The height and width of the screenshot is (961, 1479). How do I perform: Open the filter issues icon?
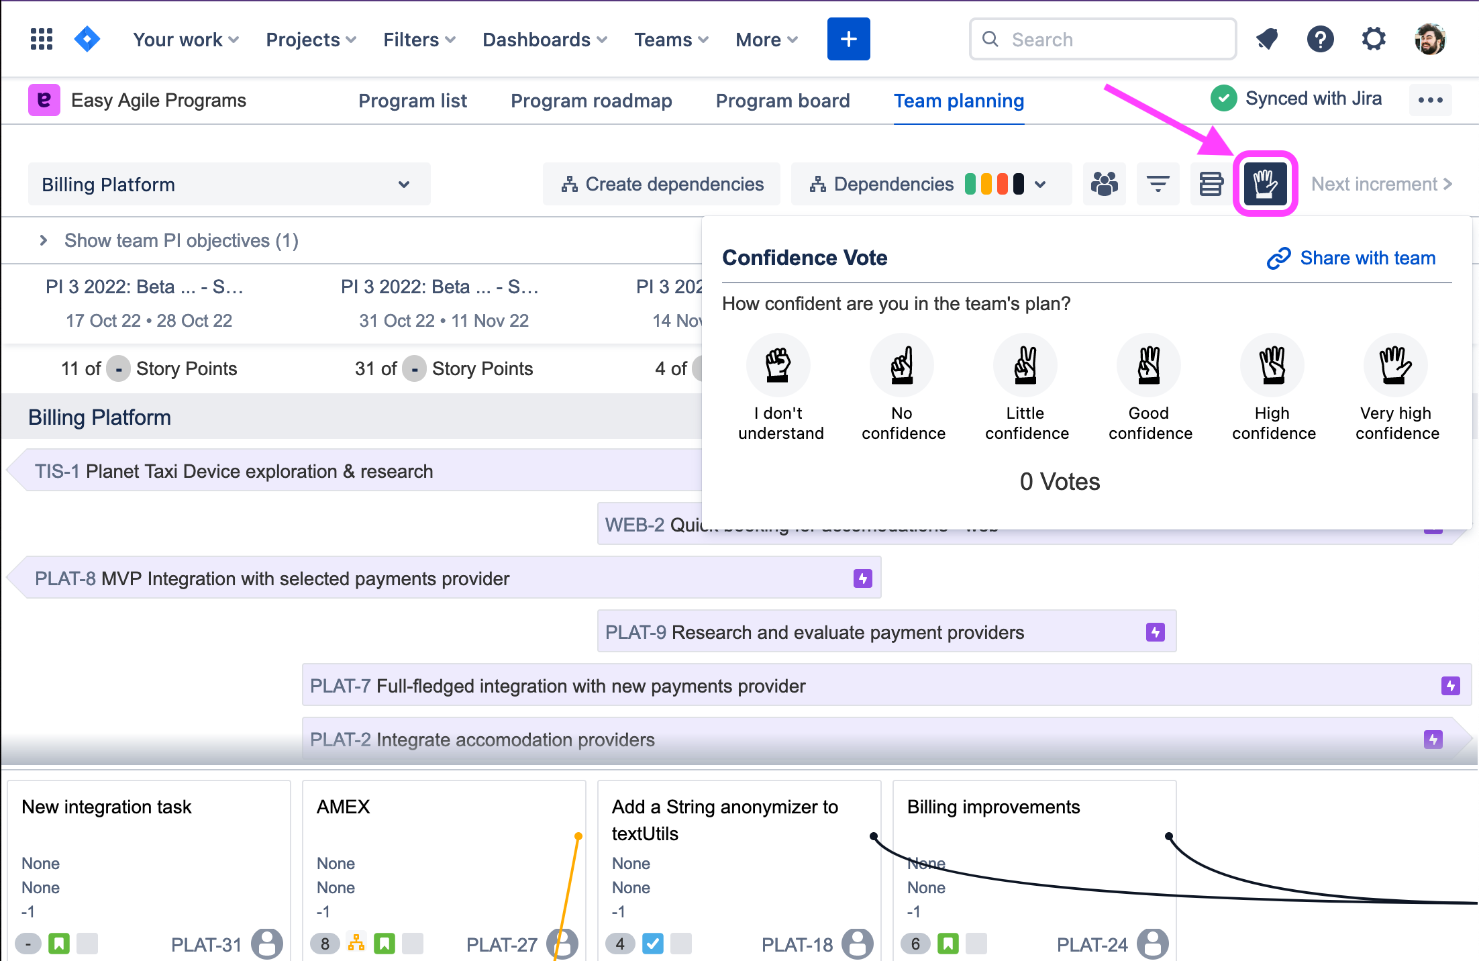(1158, 184)
